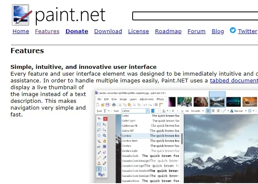
Task: Click the Save floppy disk icon
Action: click(x=107, y=105)
